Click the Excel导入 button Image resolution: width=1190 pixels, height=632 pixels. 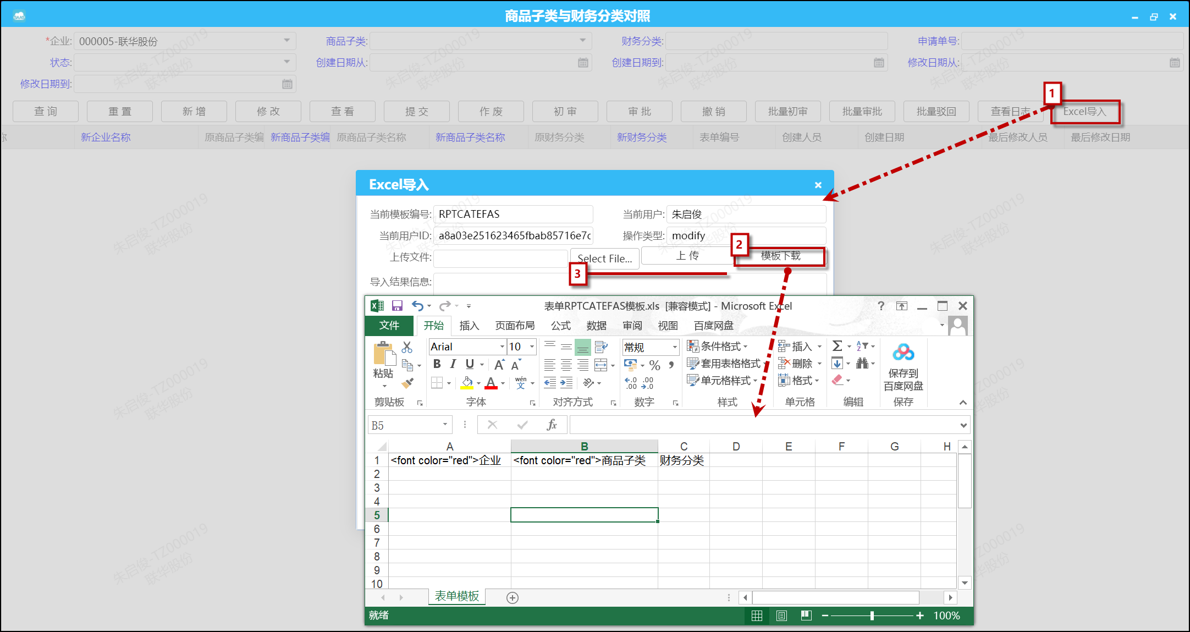coord(1084,112)
